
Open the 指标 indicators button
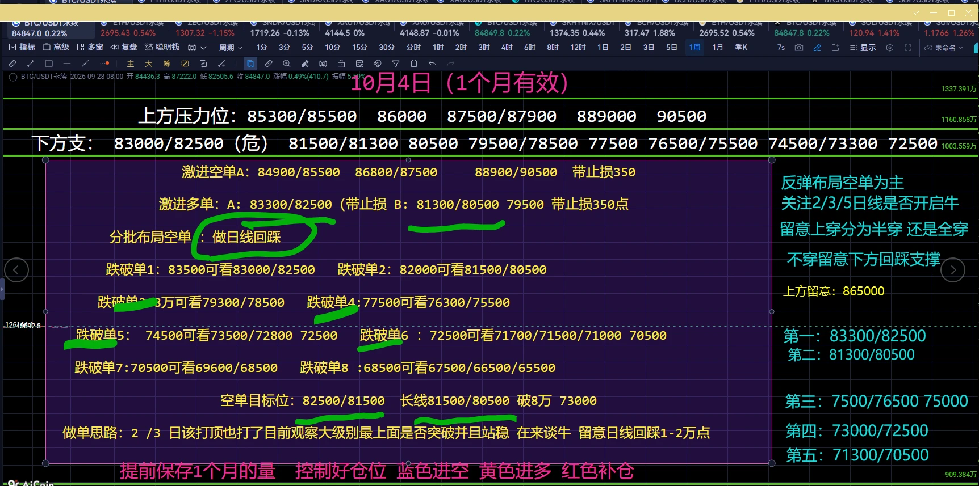click(22, 48)
